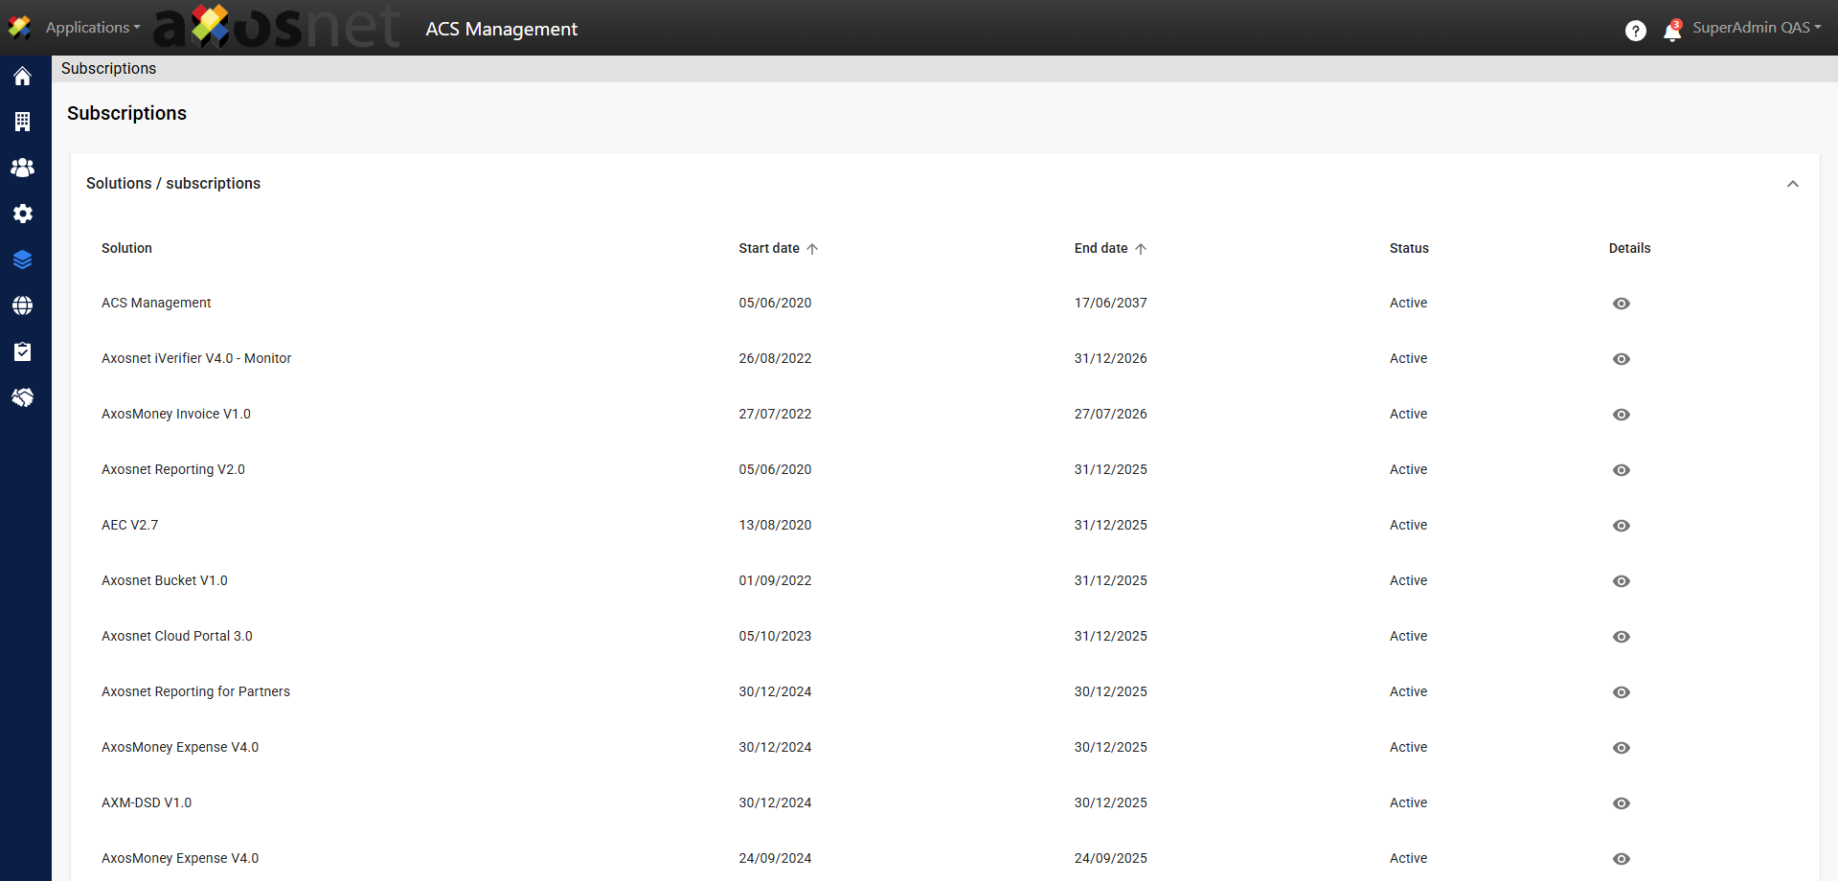This screenshot has width=1838, height=881.
Task: Open the settings gear sidebar icon
Action: (x=23, y=214)
